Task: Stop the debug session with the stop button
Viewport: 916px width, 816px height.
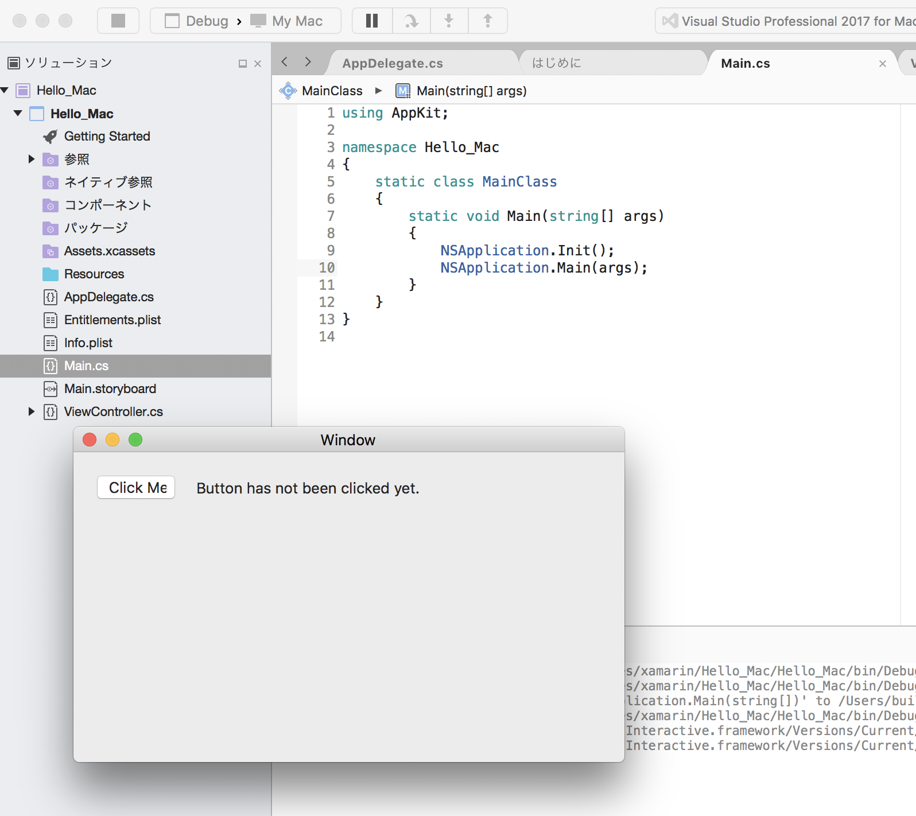Action: tap(118, 21)
